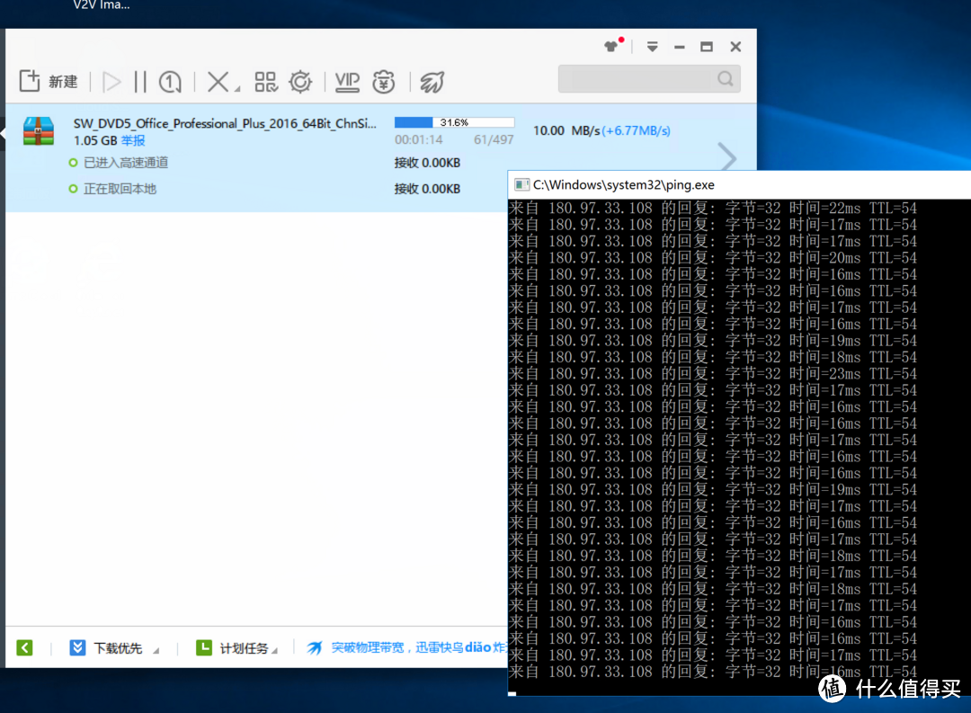This screenshot has width=971, height=713.
Task: Click the 下载优先 download priority button
Action: coord(106,648)
